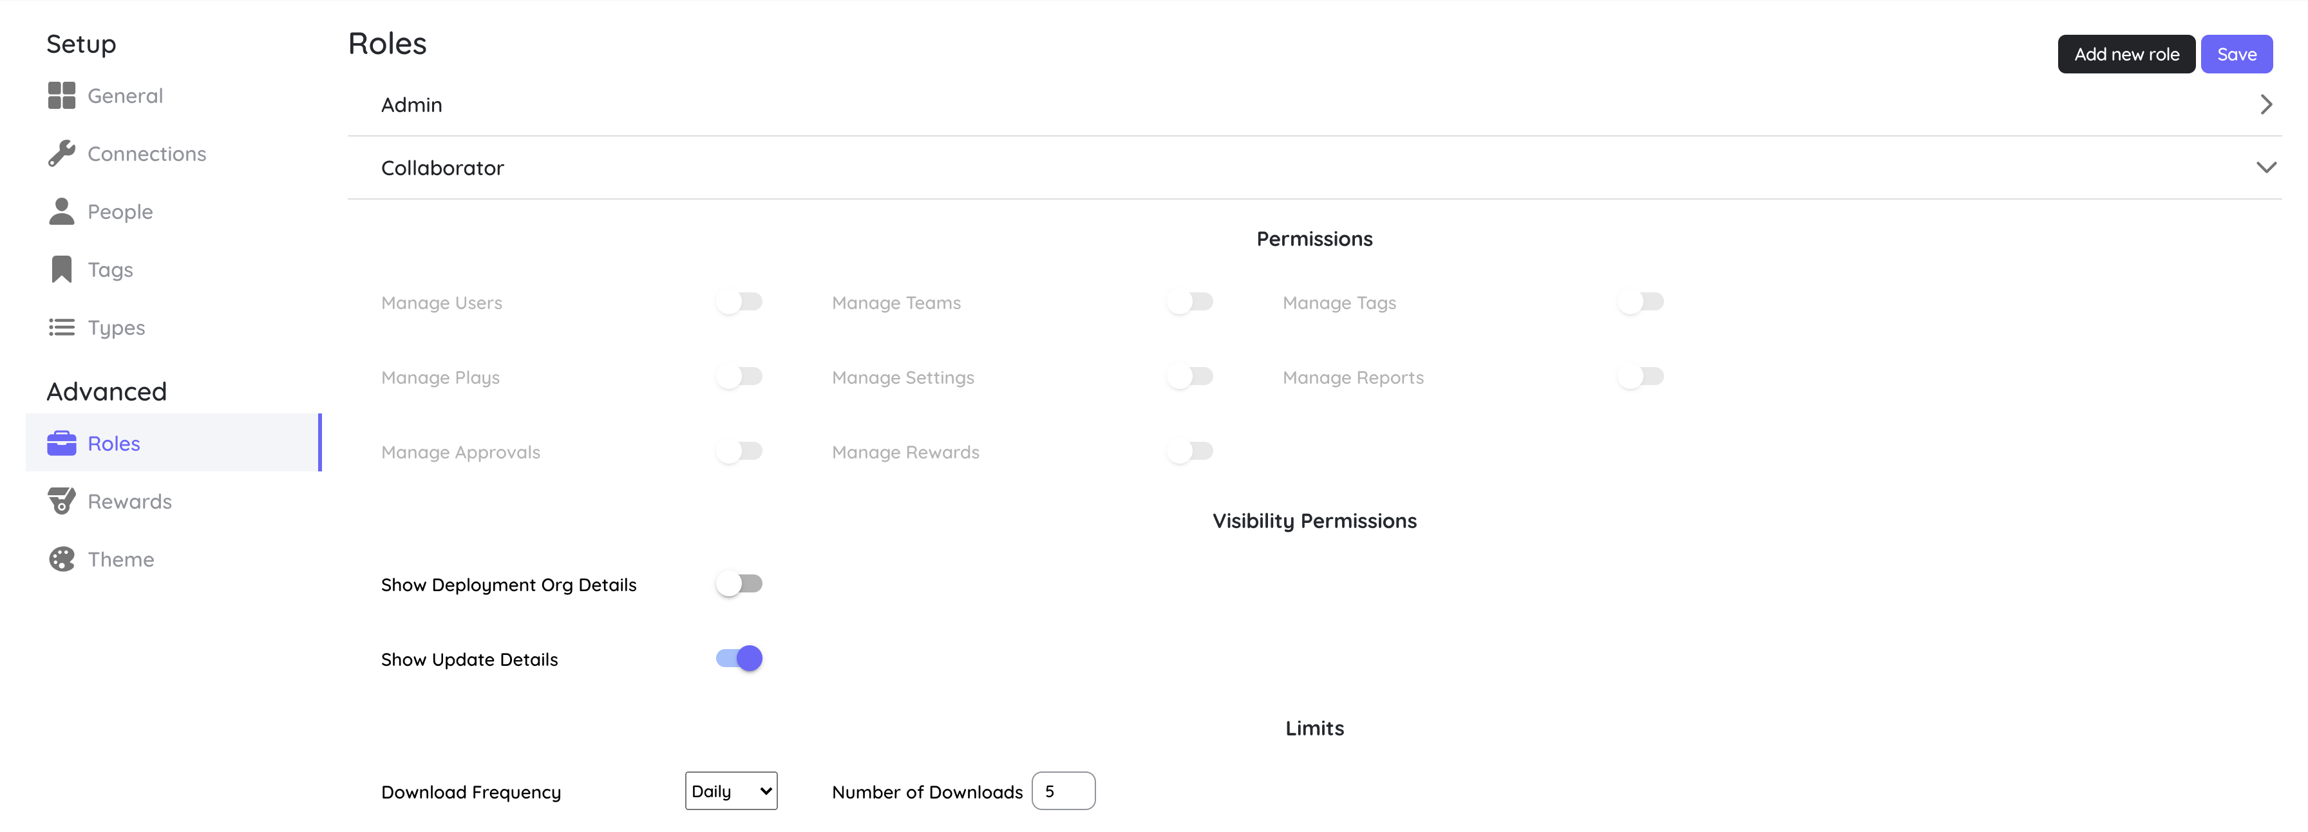
Task: Go to the Theme menu item
Action: point(120,560)
